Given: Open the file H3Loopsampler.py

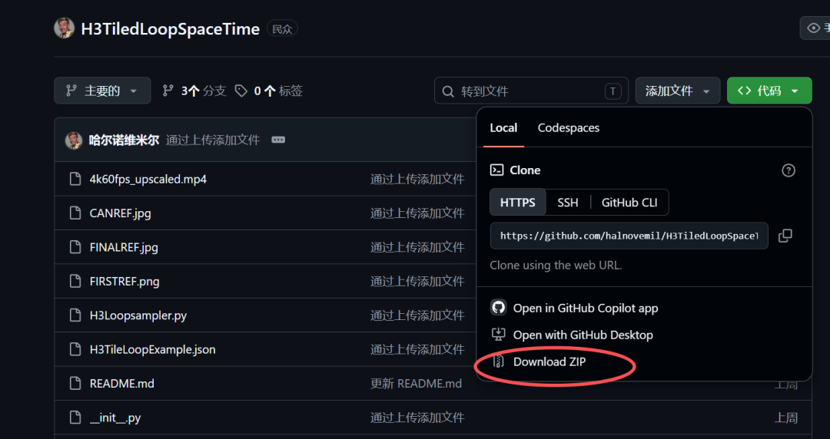Looking at the screenshot, I should [138, 315].
